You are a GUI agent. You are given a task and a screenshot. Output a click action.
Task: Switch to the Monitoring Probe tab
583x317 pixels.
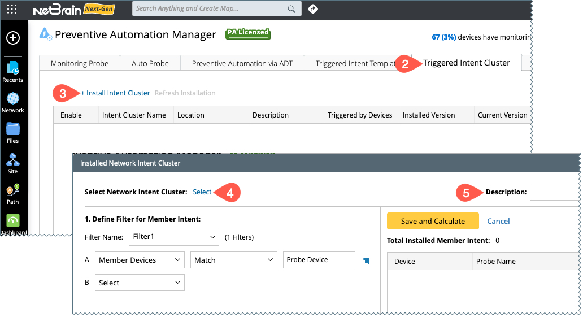(x=79, y=63)
